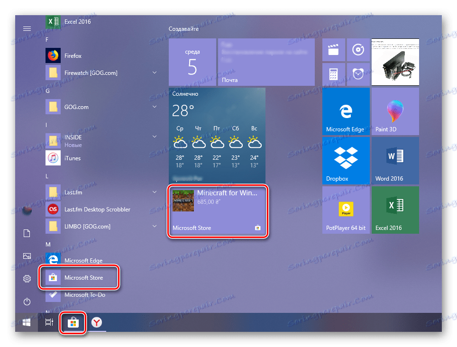The height and width of the screenshot is (347, 457).
Task: Expand the Firewatch [GOG.com] folder chevron
Action: coord(155,73)
